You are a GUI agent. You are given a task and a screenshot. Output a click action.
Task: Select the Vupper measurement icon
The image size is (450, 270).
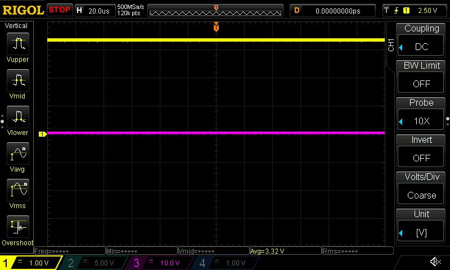(x=18, y=44)
